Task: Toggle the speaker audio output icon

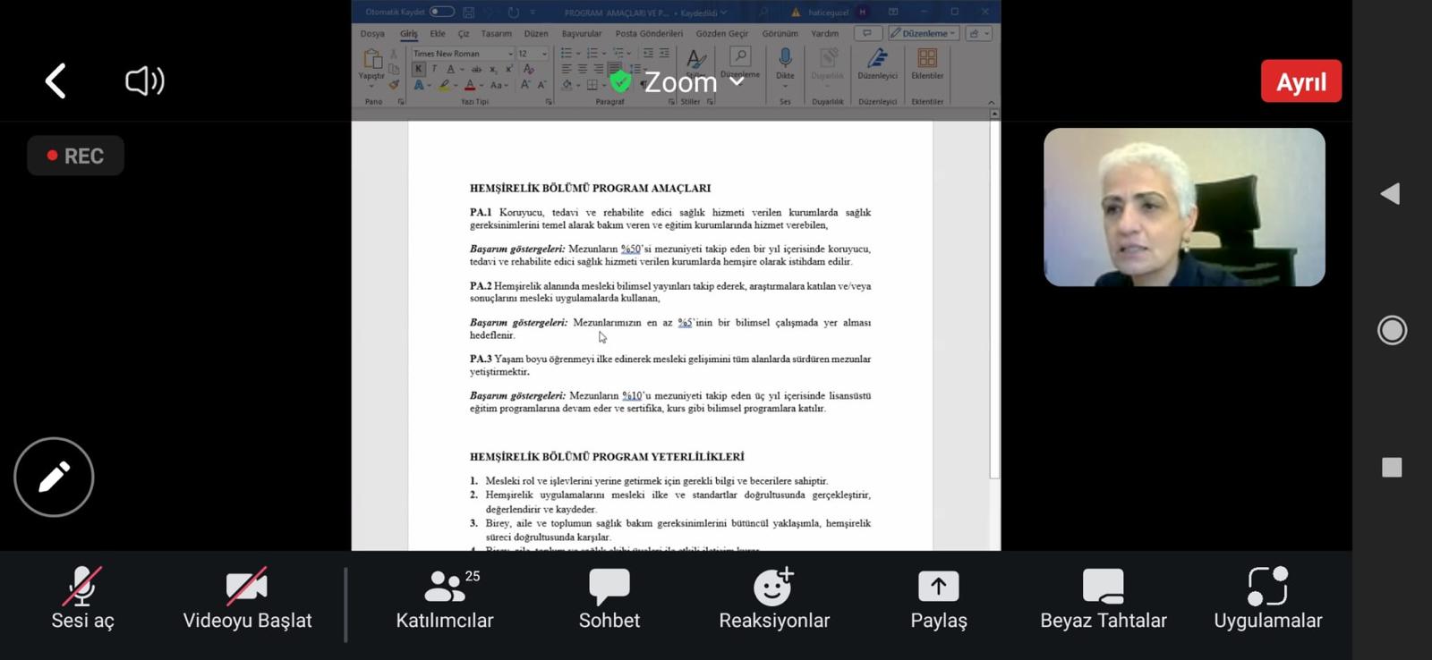Action: point(144,81)
